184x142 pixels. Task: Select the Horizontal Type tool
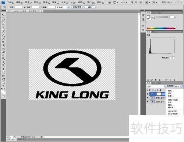[3, 66]
